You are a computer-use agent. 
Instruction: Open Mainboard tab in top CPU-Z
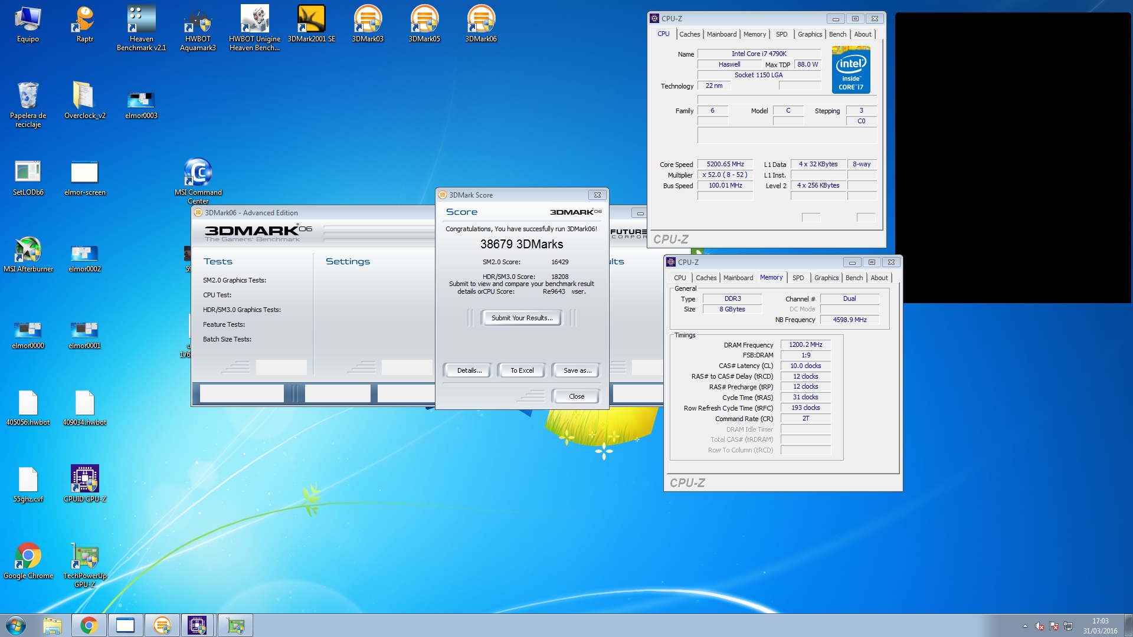721,34
